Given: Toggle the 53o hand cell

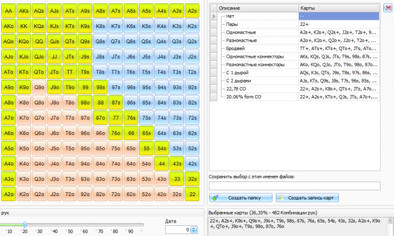Looking at the screenshot, I should 146,179.
